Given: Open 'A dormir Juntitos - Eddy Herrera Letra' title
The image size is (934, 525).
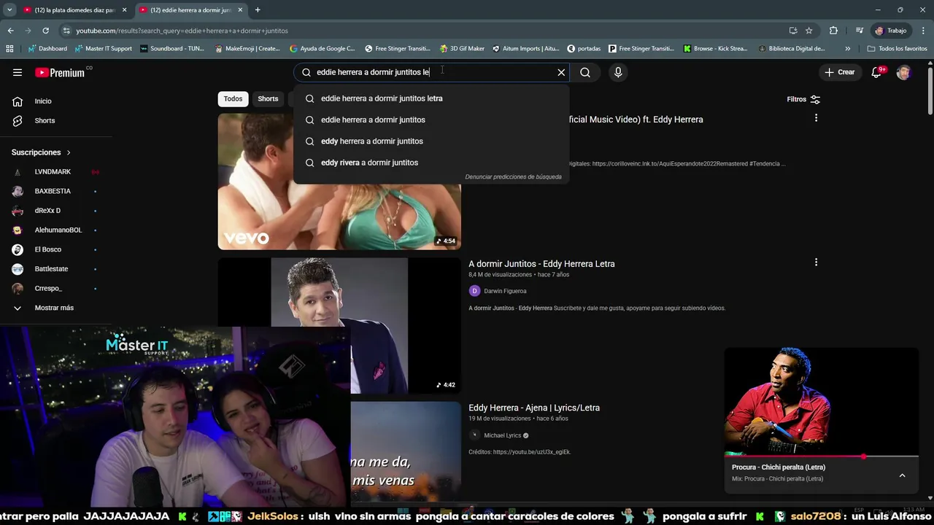Looking at the screenshot, I should tap(541, 264).
